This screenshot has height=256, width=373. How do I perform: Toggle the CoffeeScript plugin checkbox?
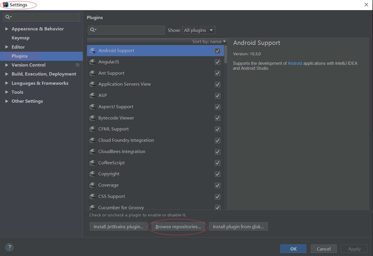pos(218,163)
